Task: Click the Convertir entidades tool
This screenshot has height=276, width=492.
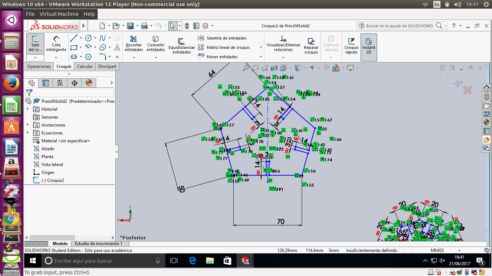Action: (x=156, y=44)
